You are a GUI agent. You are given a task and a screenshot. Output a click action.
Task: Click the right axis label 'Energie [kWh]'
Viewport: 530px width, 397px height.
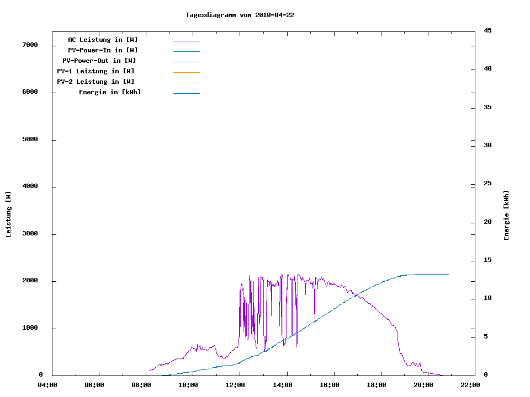(x=506, y=215)
